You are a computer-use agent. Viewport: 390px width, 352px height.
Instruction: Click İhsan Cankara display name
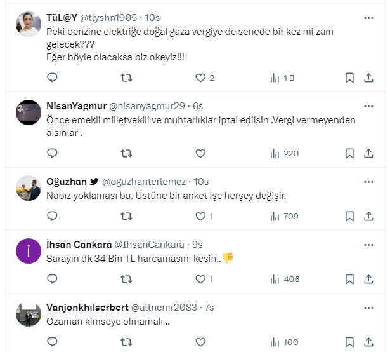click(78, 244)
